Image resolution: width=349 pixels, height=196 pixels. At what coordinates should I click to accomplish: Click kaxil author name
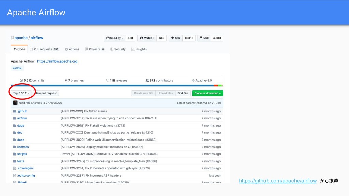tap(21, 103)
